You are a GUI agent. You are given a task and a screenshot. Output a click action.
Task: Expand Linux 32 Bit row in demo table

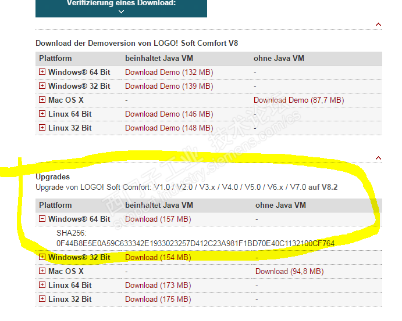tap(42, 128)
